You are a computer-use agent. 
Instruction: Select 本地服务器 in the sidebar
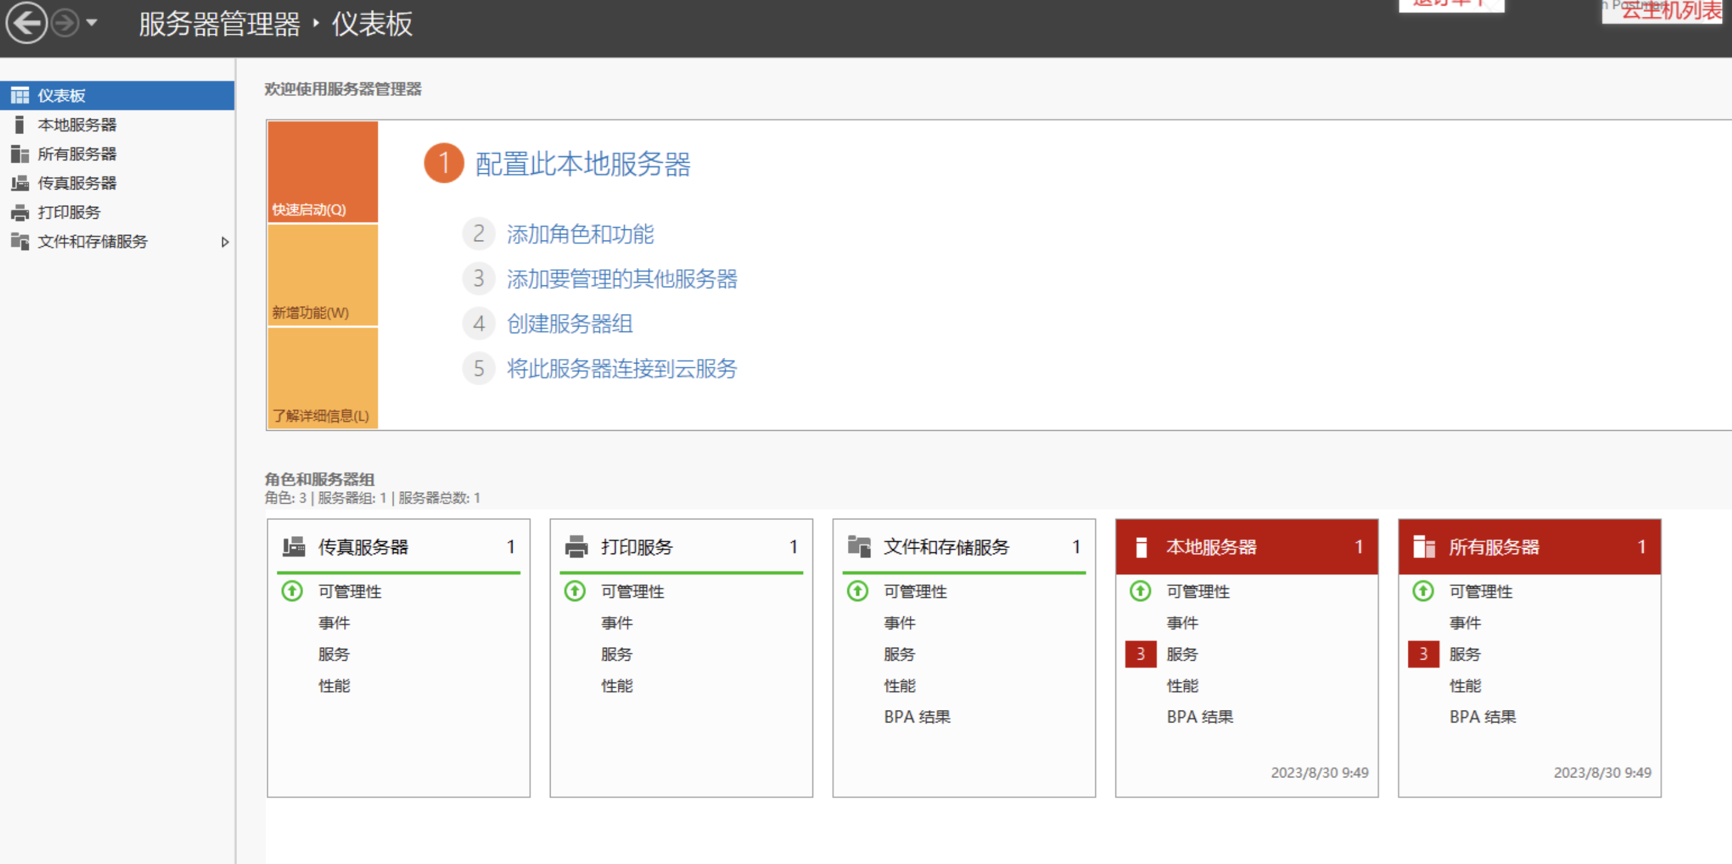(x=77, y=125)
